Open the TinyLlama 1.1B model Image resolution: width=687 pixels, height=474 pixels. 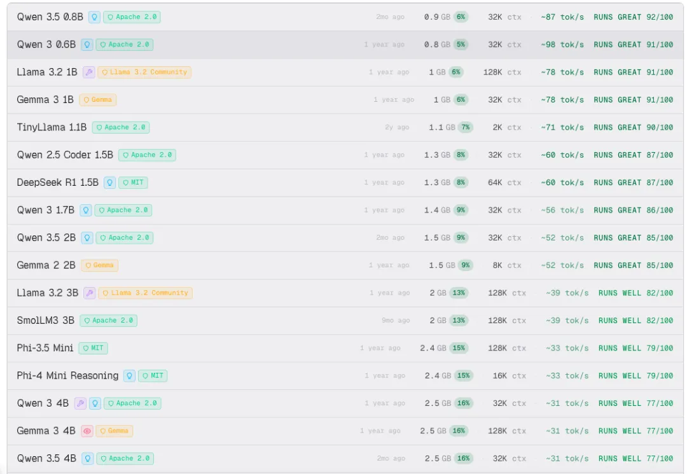pos(52,127)
